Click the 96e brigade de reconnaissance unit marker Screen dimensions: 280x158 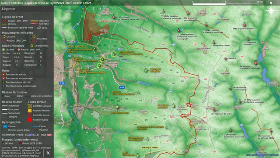click(188, 13)
